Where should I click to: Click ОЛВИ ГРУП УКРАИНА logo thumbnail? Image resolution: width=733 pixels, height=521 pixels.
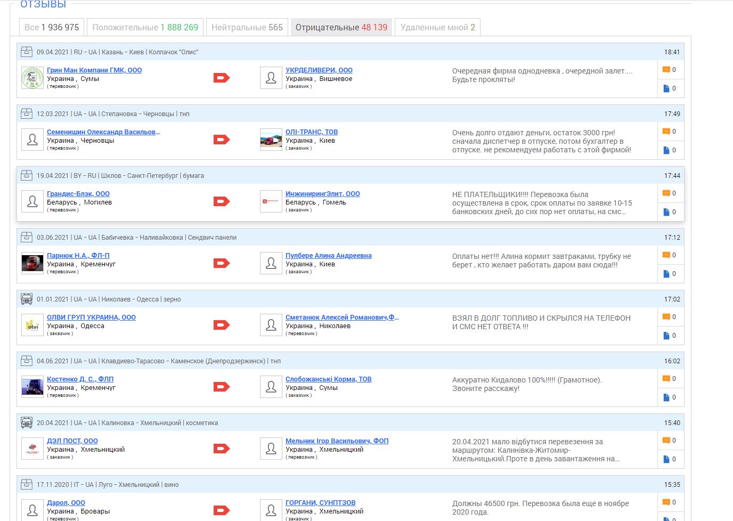(32, 325)
